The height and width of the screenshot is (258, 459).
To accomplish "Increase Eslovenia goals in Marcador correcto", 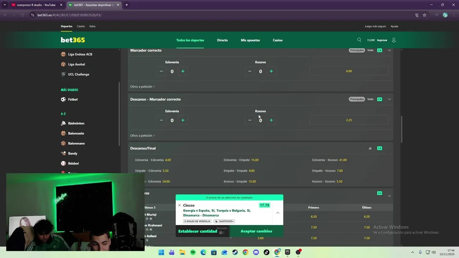I will pos(183,71).
